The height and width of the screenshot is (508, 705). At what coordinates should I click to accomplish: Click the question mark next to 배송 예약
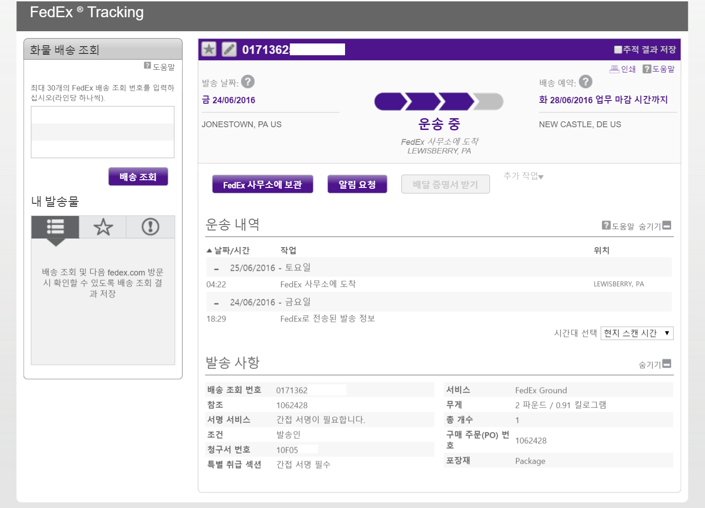[x=586, y=82]
